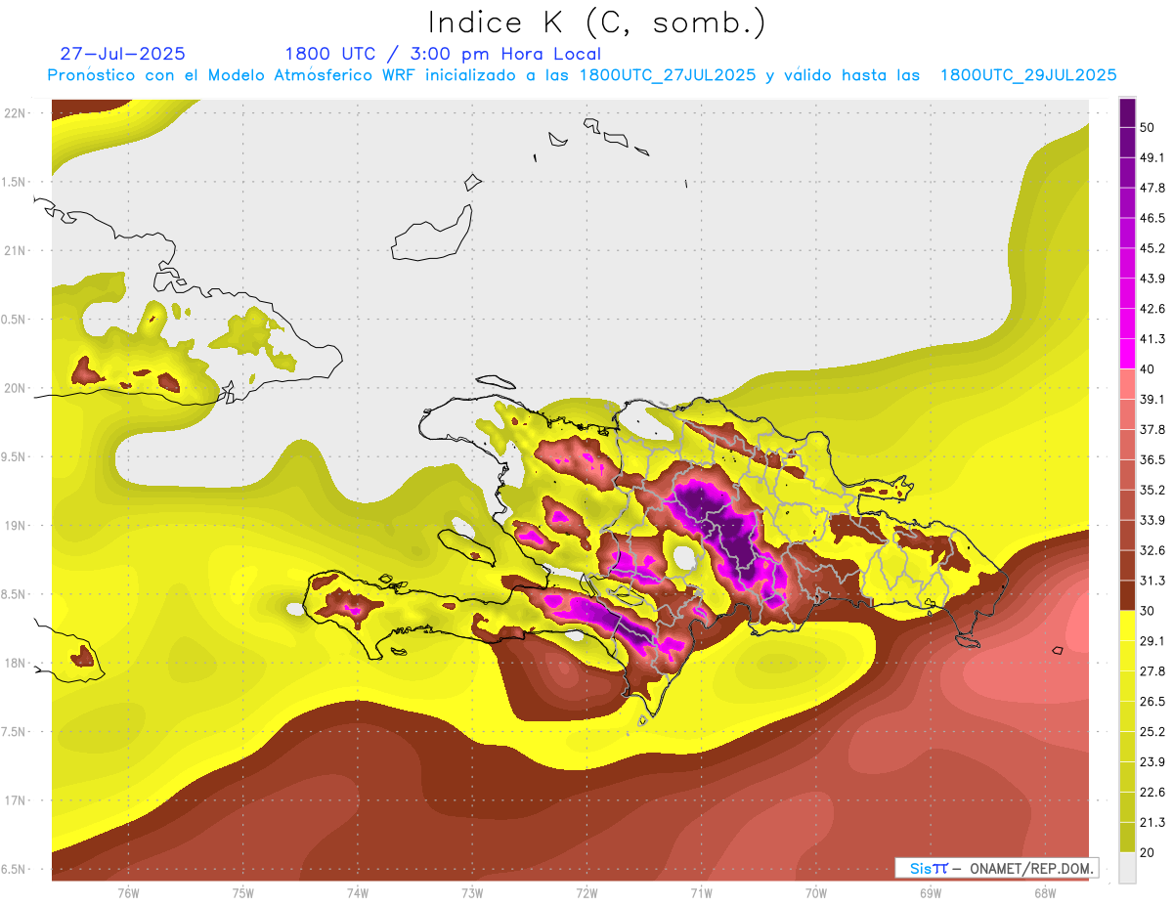Click the 40 value on the color scale
1173x906 pixels.
[x=1148, y=368]
